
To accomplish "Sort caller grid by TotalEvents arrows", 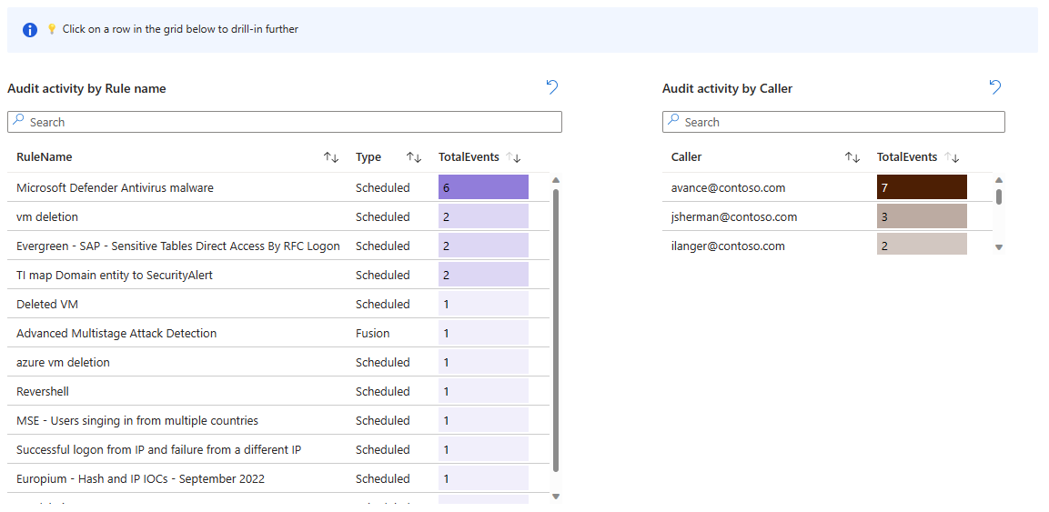I will [x=953, y=157].
